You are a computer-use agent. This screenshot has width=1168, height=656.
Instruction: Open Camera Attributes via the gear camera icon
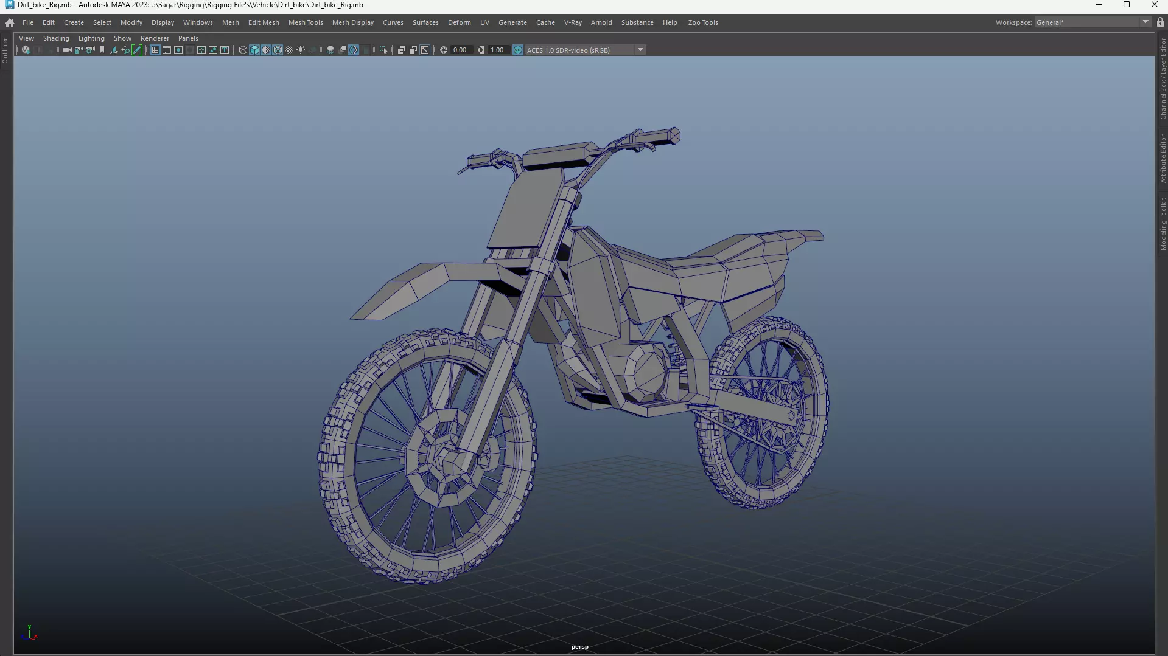click(x=91, y=50)
